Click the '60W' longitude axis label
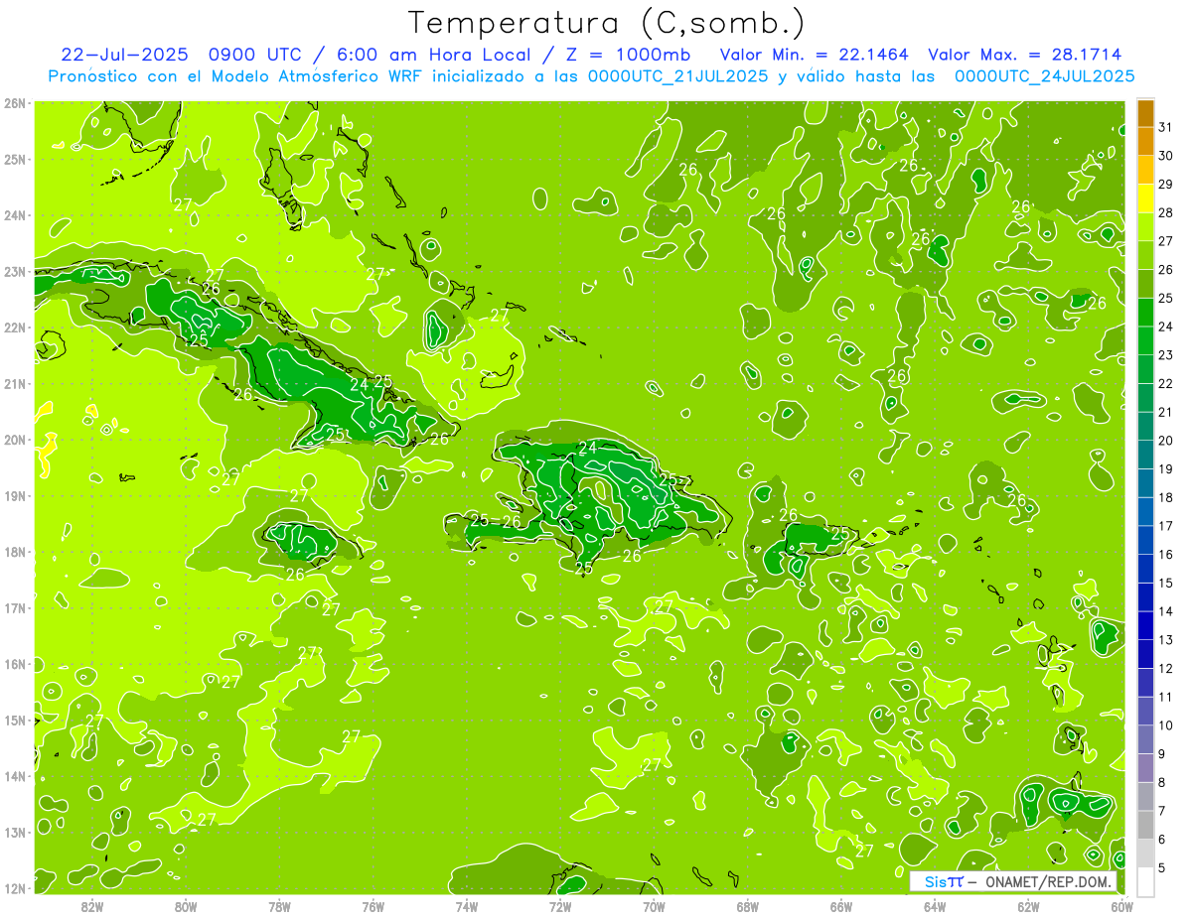The width and height of the screenshot is (1192, 920). point(1122,906)
